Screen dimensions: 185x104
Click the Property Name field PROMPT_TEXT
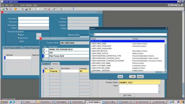tap(140, 83)
